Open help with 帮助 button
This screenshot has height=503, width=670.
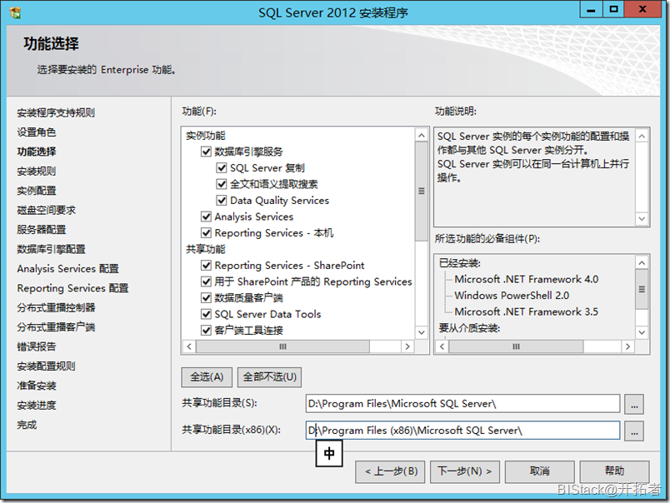614,471
